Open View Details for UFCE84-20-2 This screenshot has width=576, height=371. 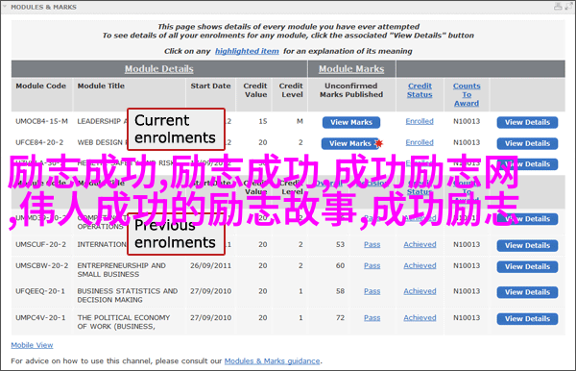(527, 143)
